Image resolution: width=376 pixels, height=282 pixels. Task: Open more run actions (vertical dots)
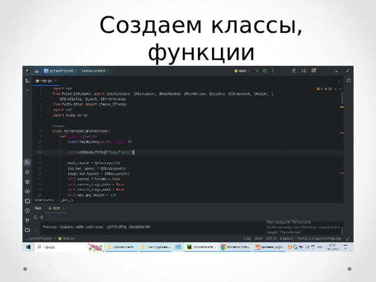click(273, 70)
